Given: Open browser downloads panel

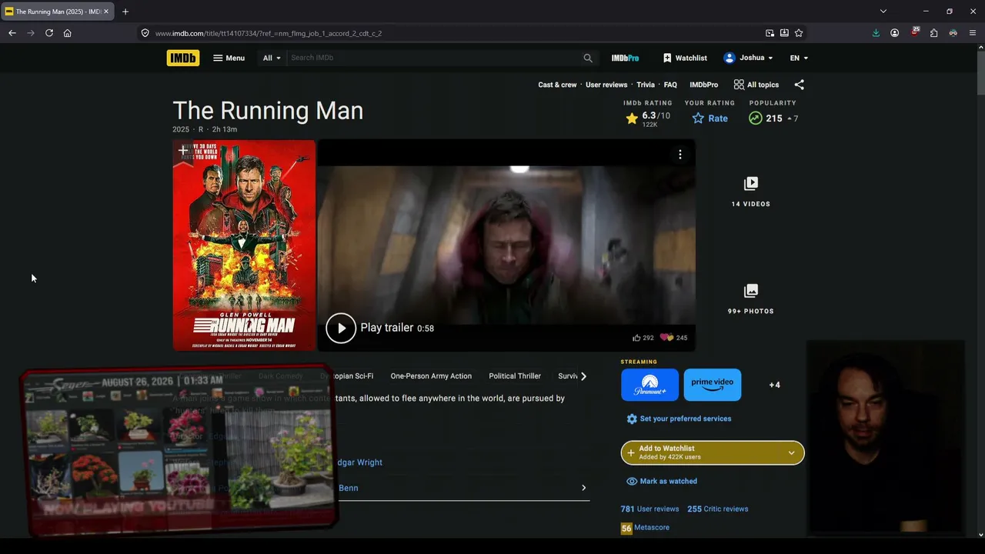Looking at the screenshot, I should [x=876, y=33].
